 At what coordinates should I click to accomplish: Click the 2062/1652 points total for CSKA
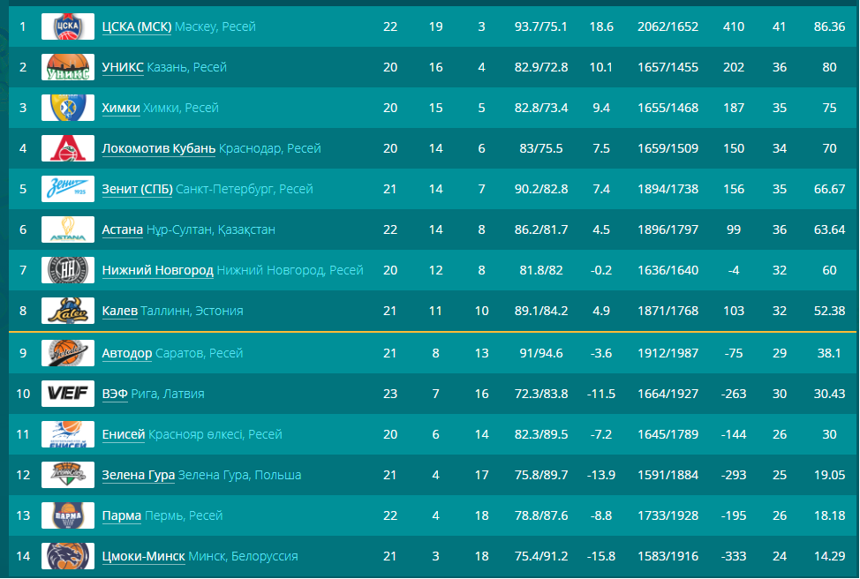(x=668, y=26)
